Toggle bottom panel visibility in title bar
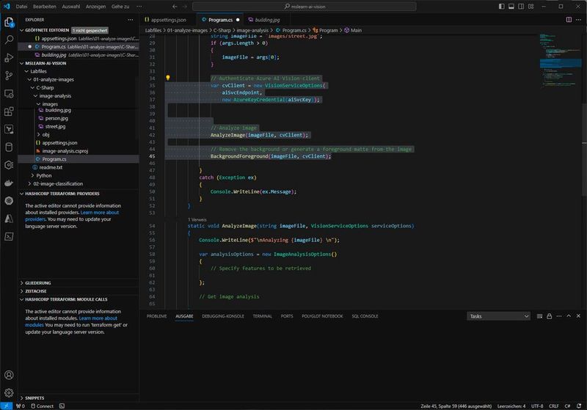Screen dimensions: 587x410 (511, 7)
